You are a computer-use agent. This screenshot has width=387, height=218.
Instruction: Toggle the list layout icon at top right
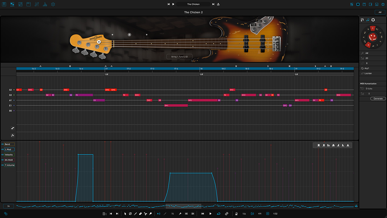coord(352,5)
